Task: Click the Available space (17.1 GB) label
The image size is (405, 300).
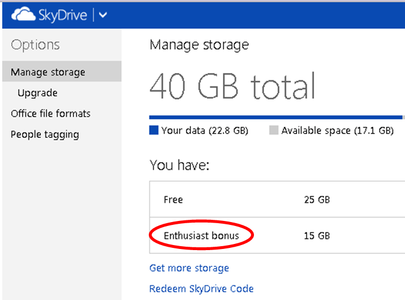Action: tap(337, 131)
